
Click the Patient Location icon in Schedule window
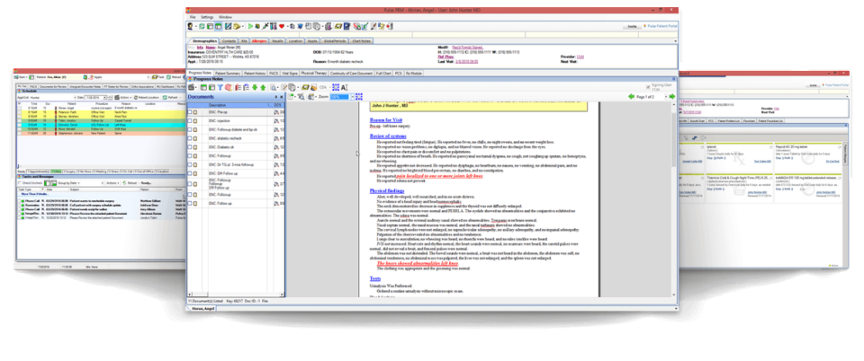coord(136,97)
